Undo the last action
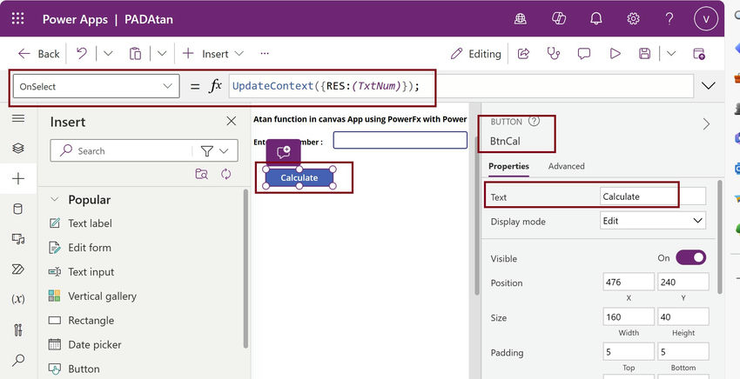Image resolution: width=740 pixels, height=379 pixels. pos(82,54)
